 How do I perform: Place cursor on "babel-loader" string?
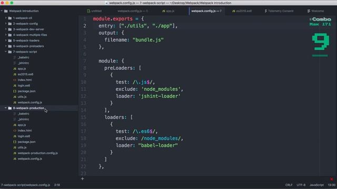158,145
